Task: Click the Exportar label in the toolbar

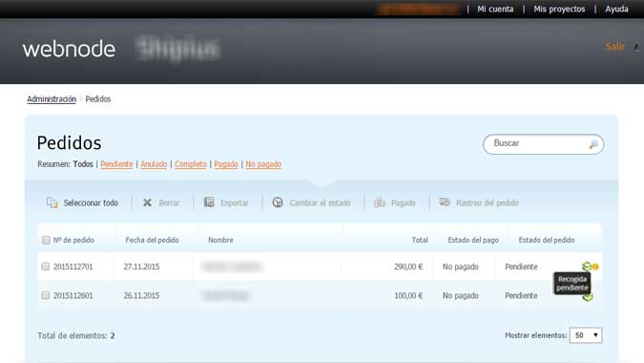Action: 234,203
